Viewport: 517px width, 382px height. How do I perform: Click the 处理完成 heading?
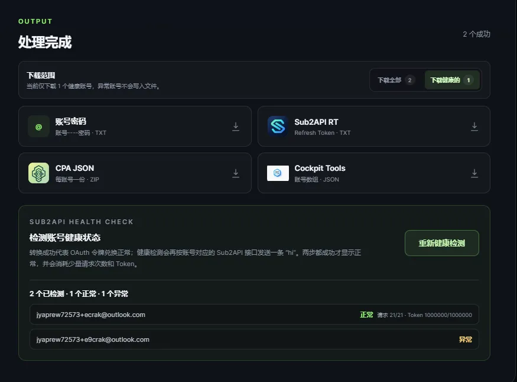45,42
